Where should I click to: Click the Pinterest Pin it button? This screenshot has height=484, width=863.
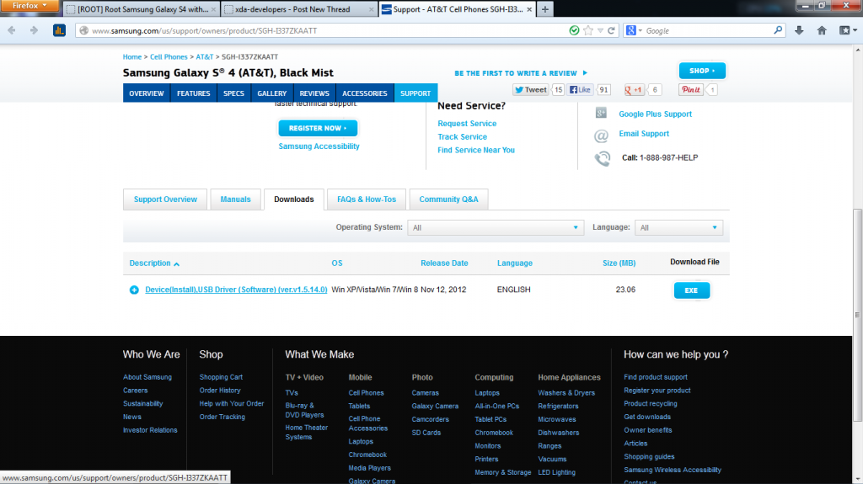pyautogui.click(x=691, y=90)
